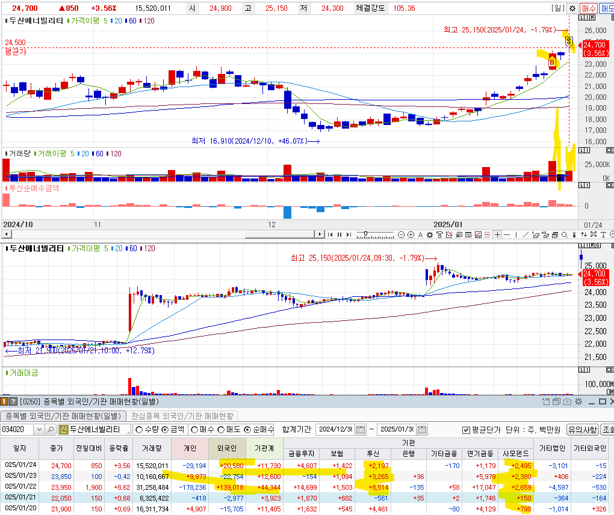Select the diagonal trend line tool

coord(526,234)
